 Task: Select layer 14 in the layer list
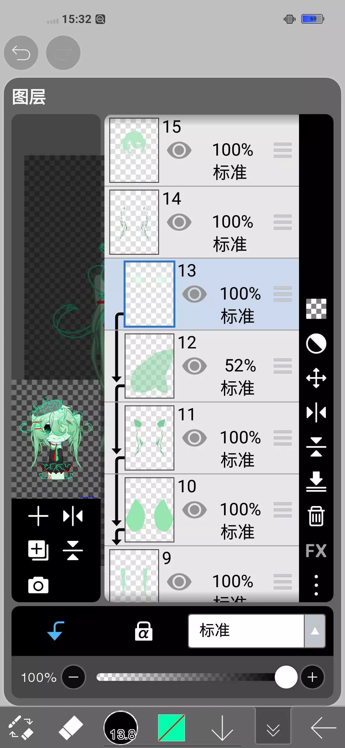[x=202, y=222]
